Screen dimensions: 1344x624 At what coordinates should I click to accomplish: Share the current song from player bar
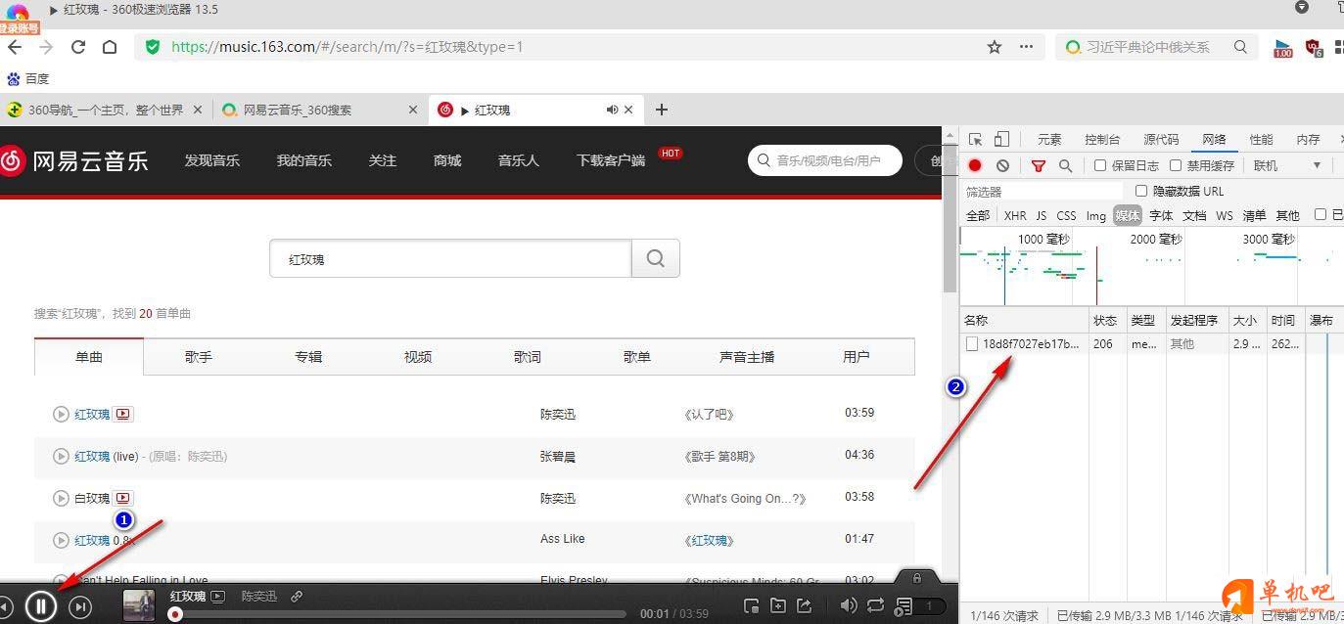click(804, 606)
